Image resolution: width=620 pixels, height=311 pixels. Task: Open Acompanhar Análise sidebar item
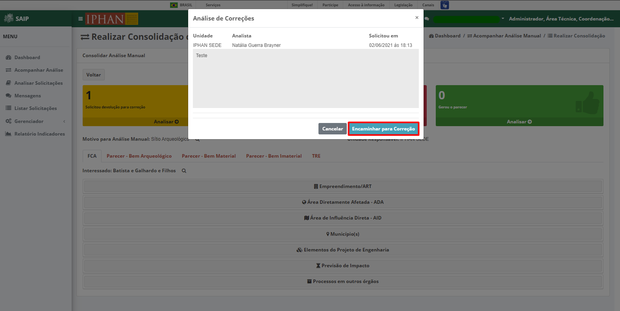pos(39,70)
